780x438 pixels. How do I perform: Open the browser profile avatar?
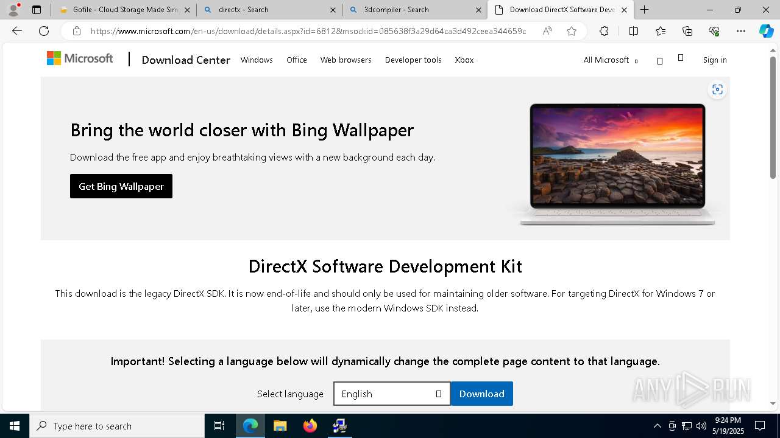(13, 10)
